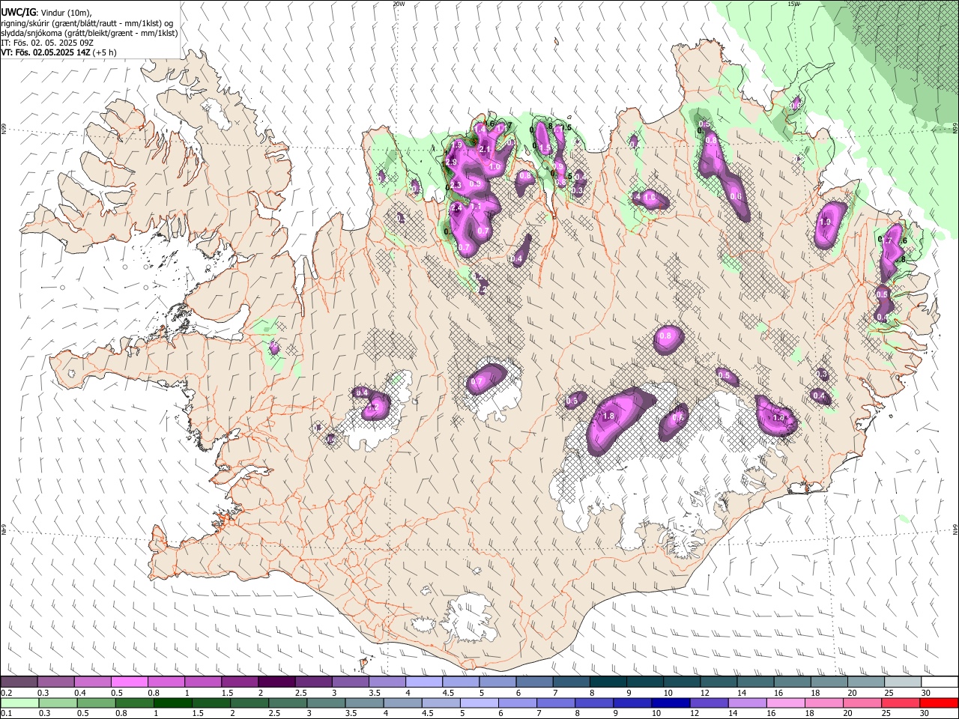Click the '1.5' white value in the northern purple cell

[x=546, y=148]
